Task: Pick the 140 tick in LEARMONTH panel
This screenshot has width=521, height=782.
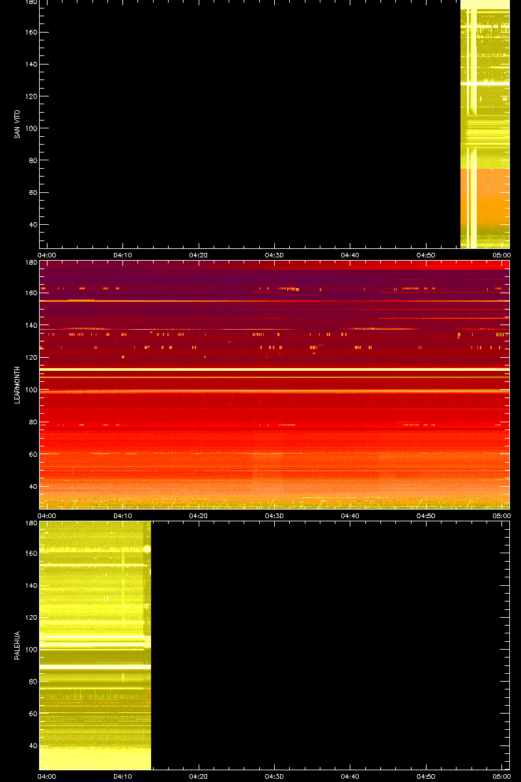Action: click(31, 325)
